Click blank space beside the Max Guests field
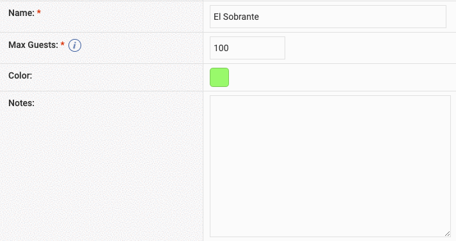This screenshot has width=456, height=241. [x=369, y=48]
